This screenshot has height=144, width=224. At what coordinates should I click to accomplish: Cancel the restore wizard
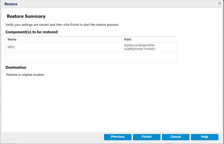click(x=176, y=137)
